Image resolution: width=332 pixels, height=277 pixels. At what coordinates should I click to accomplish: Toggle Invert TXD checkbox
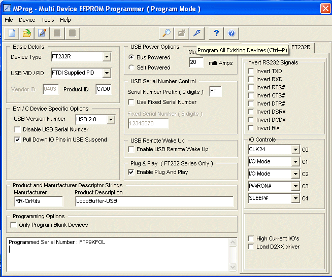[x=251, y=71]
